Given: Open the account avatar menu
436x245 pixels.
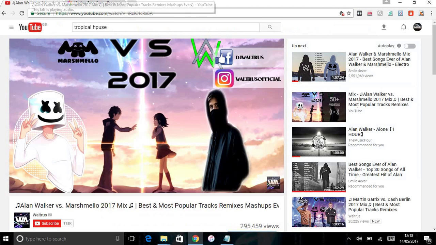Looking at the screenshot, I should coord(418,27).
